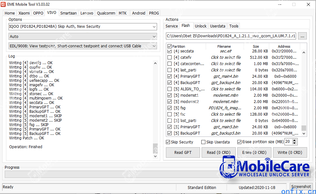Uncheck the [5] modemst1 partition
The image size is (316, 194).
tap(169, 95)
